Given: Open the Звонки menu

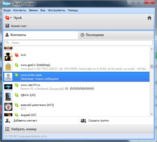Looking at the screenshot, I should [x=33, y=10].
